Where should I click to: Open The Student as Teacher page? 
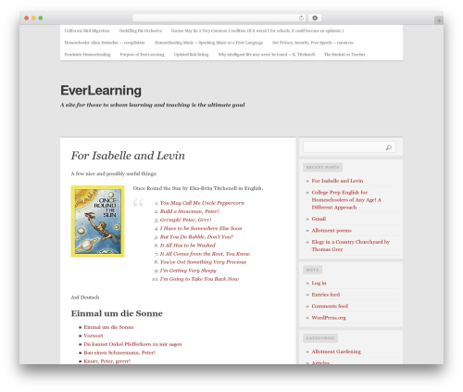(x=344, y=55)
